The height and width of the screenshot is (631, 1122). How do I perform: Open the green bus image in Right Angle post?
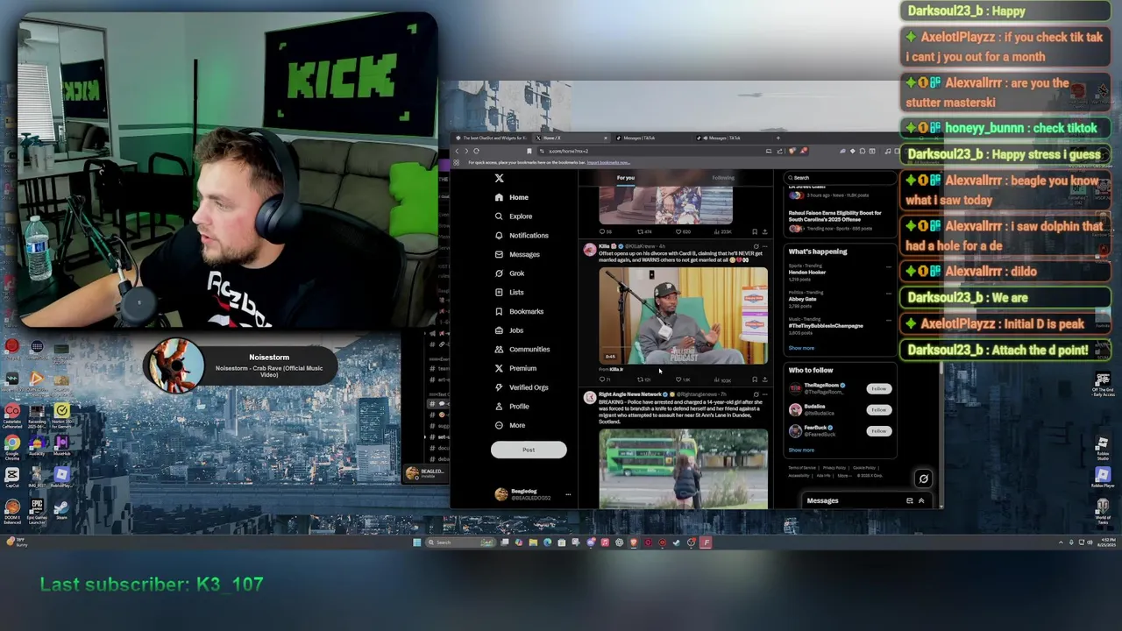tap(683, 469)
